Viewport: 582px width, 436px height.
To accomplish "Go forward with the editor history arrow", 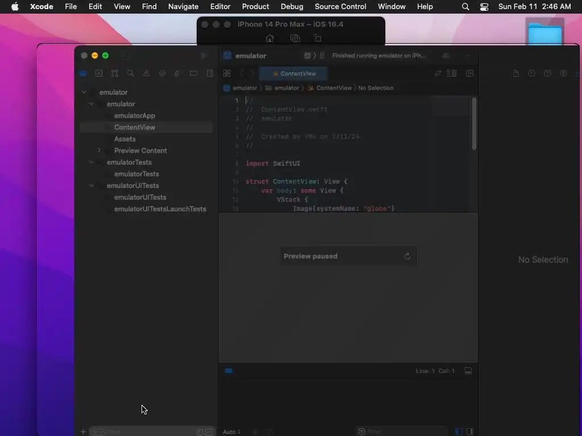I will pyautogui.click(x=252, y=73).
